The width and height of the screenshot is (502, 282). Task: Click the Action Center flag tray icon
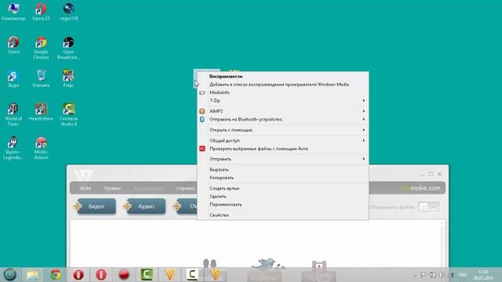click(424, 275)
